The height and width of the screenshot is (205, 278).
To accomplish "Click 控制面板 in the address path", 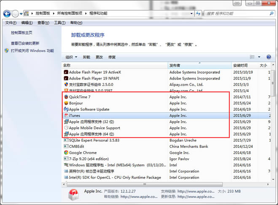I will click(x=43, y=13).
